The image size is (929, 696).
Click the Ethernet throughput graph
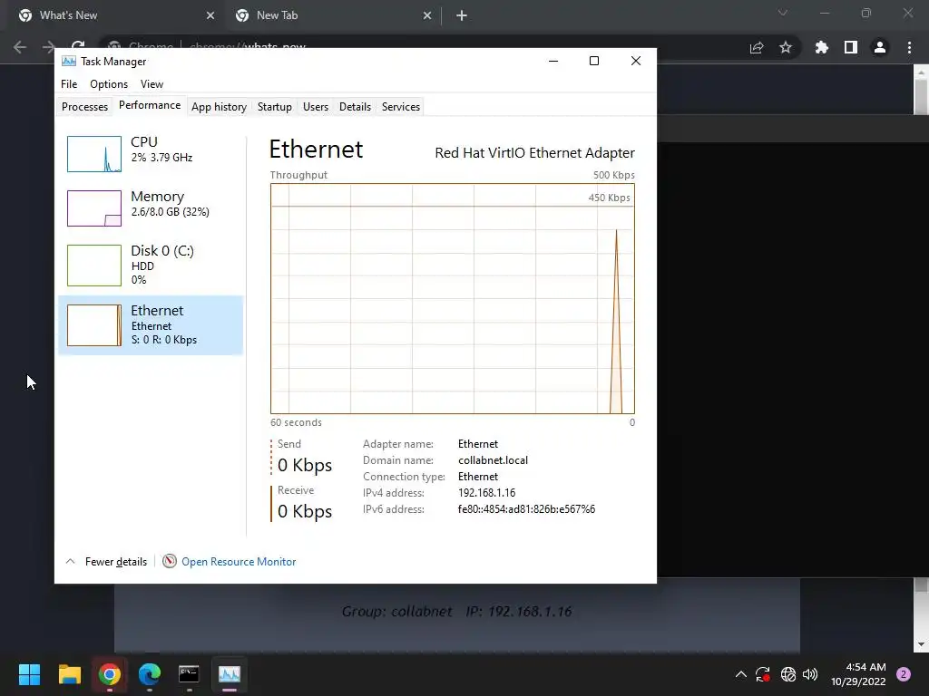[x=453, y=298]
